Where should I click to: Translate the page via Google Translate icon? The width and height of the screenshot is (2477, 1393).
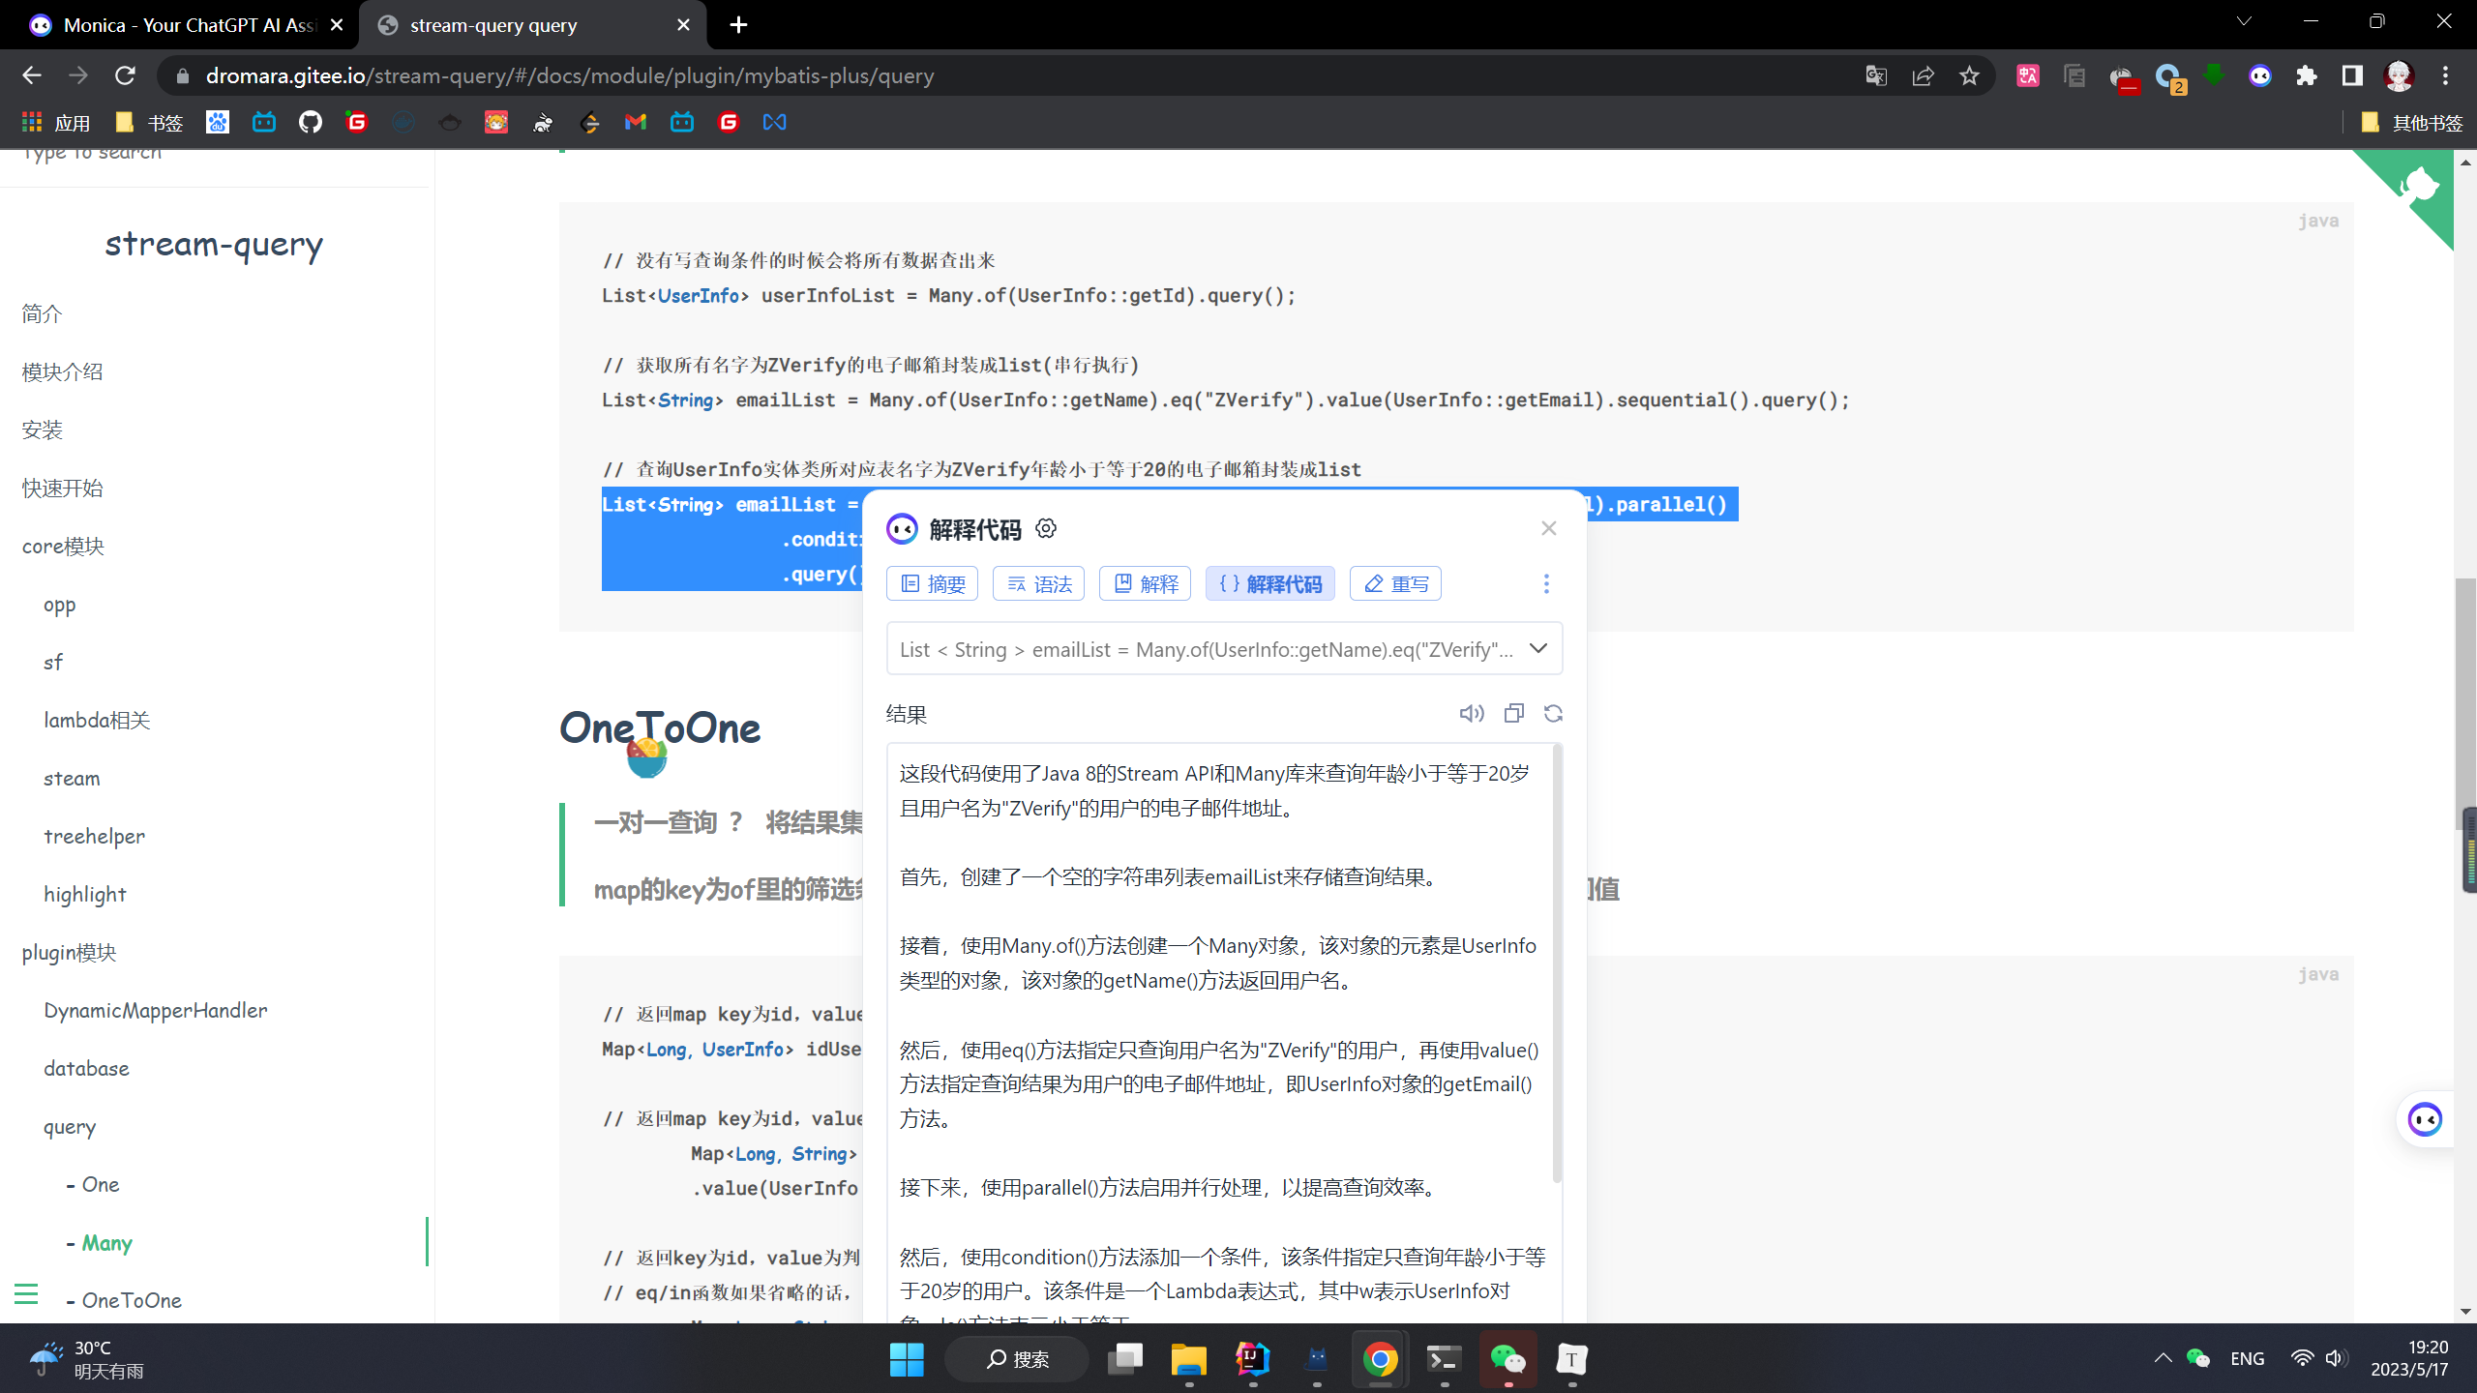[1875, 75]
